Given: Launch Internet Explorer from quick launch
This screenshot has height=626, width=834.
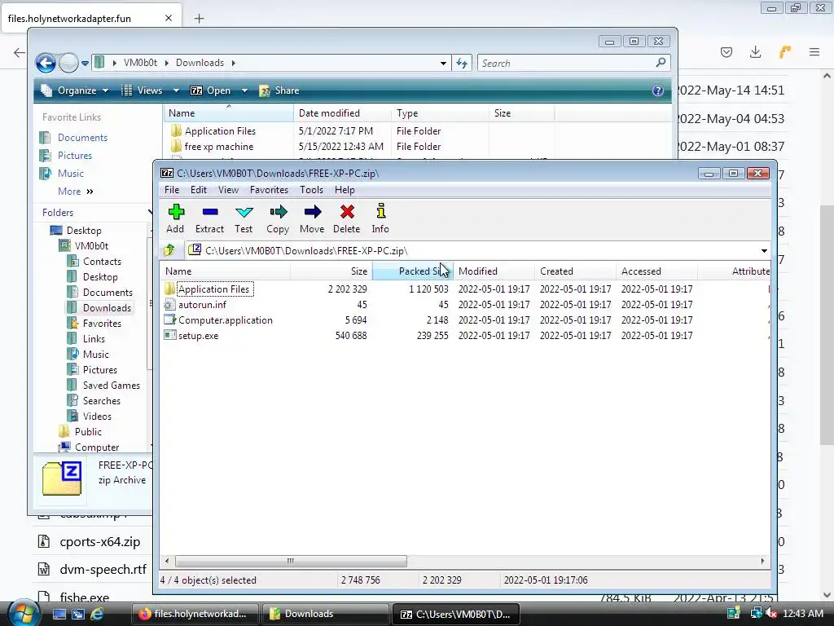Looking at the screenshot, I should (x=98, y=614).
